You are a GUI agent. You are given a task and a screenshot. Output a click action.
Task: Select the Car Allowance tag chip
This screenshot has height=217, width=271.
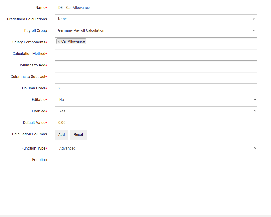73,41
